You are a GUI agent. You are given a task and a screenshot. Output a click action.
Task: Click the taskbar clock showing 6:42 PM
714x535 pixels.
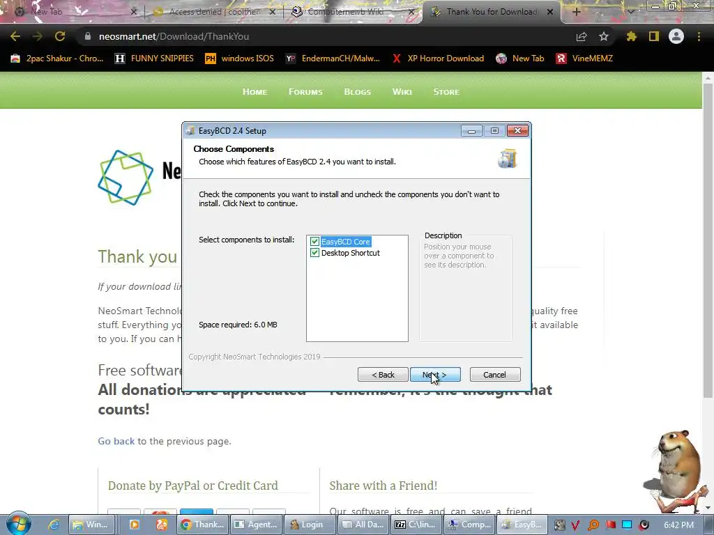coord(679,525)
